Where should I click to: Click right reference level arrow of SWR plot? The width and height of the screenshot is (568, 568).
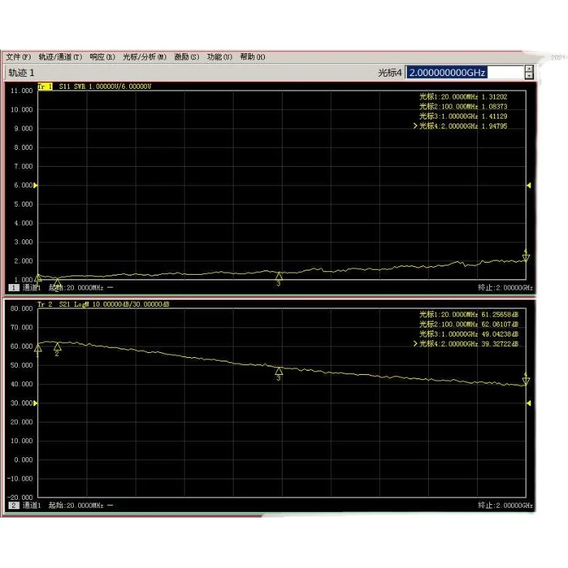click(529, 185)
